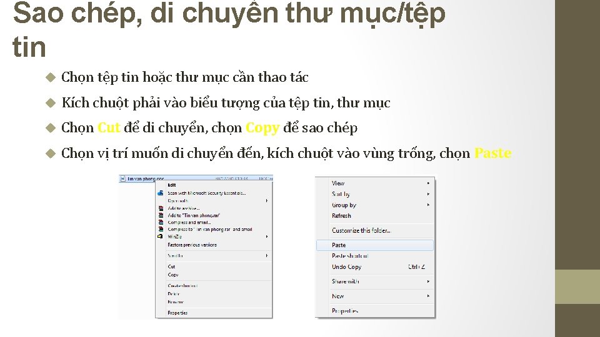
Task: Click the slide title "Sao chép, di chuyển thư mục/tệp tin"
Action: click(229, 30)
